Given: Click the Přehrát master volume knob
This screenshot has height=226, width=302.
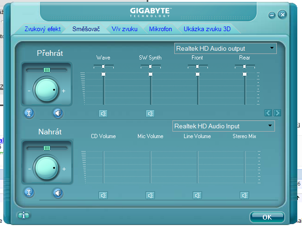Looking at the screenshot, I should click(47, 90).
